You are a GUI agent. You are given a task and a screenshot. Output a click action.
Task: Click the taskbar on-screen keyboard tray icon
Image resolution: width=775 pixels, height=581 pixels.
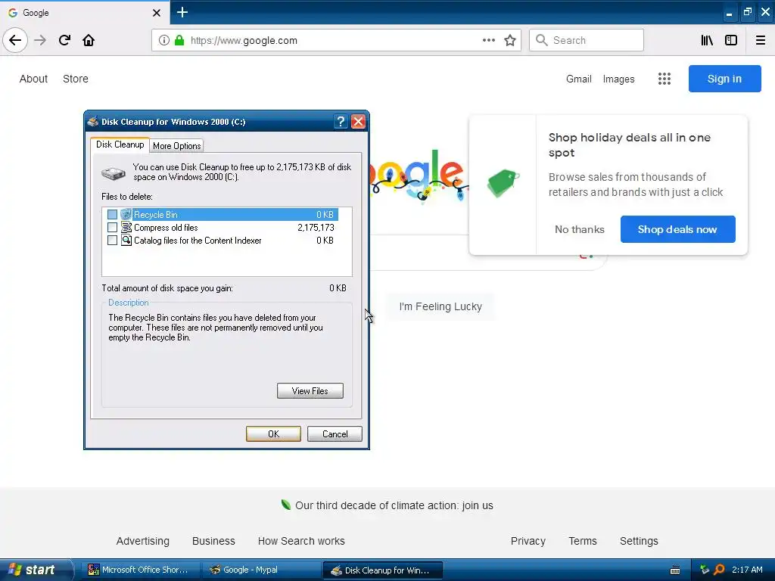[674, 570]
